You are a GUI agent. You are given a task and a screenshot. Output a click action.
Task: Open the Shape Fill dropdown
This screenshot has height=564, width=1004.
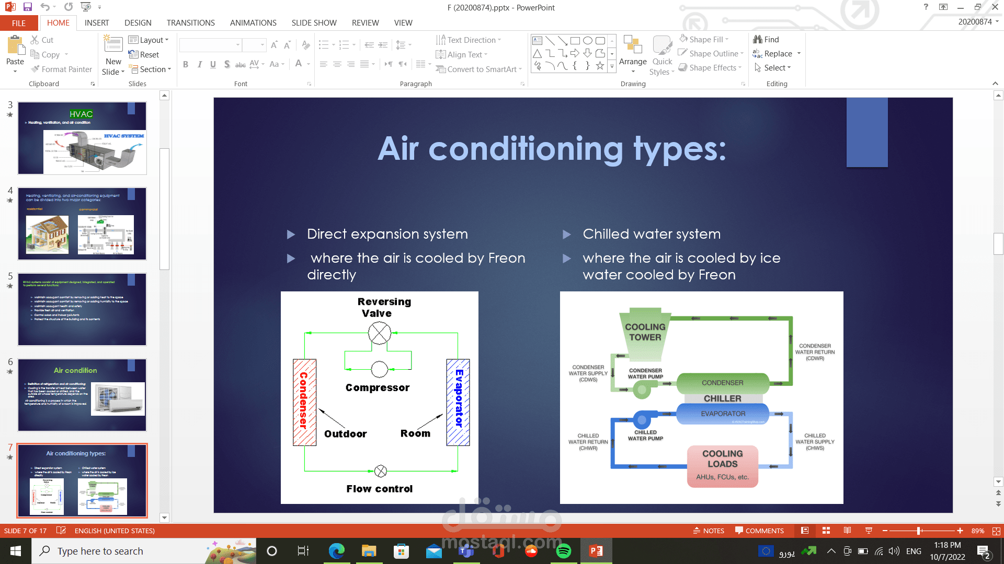[x=704, y=39]
